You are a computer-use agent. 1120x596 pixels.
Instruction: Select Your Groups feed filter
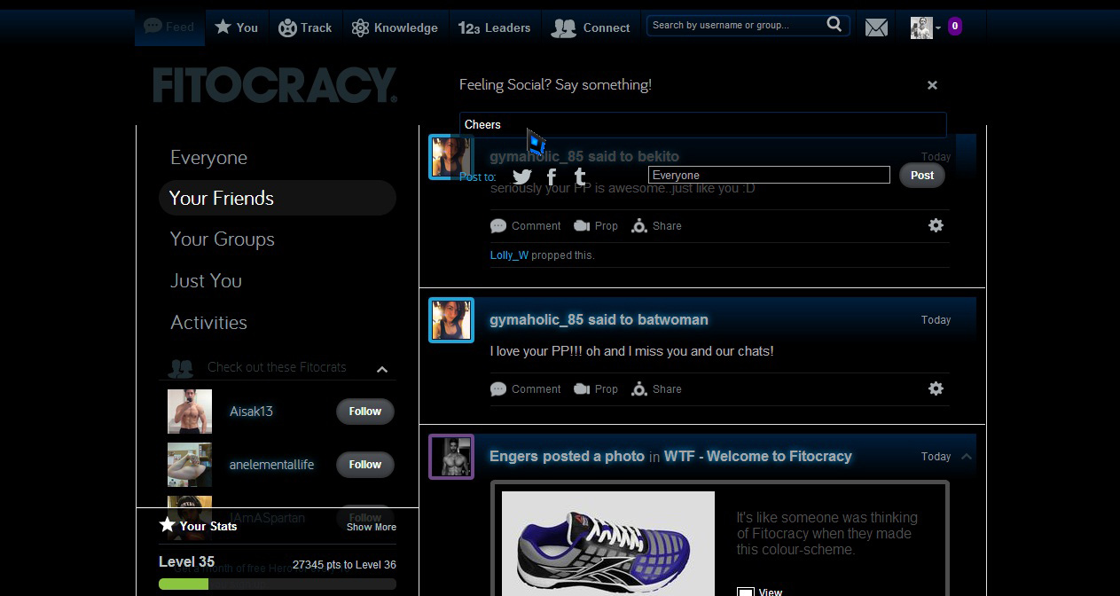click(223, 239)
